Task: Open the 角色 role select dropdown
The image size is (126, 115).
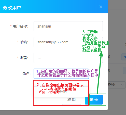Action: (61, 74)
